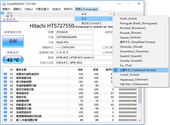170x125 pixels.
Task: Select ไทย Thai language
Action: (x=141, y=65)
